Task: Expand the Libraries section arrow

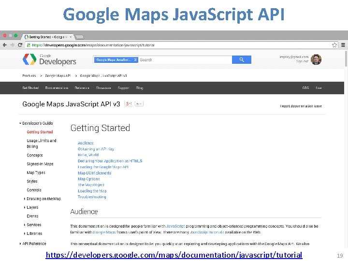Action: [25, 233]
